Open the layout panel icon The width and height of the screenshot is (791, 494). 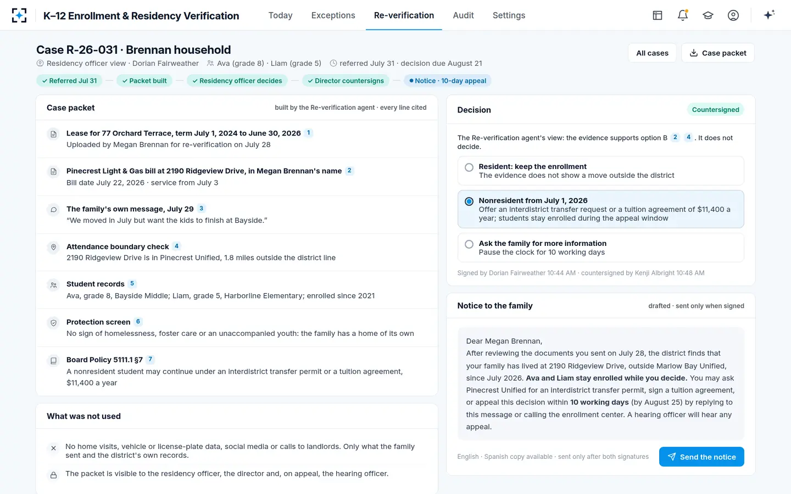tap(658, 15)
